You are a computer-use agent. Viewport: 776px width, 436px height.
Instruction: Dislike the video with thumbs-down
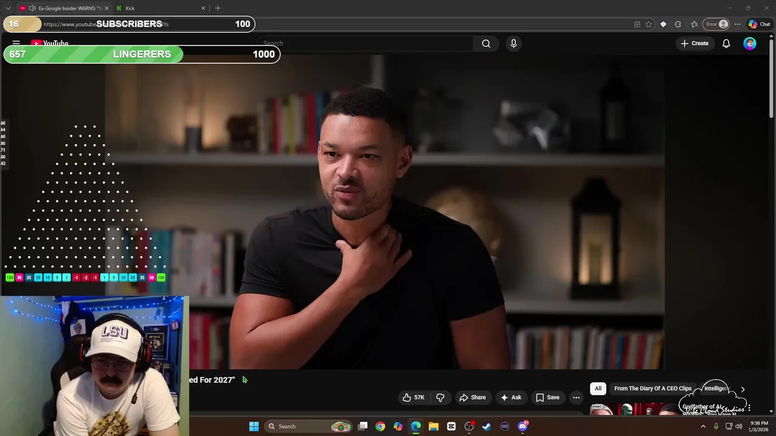[x=440, y=397]
